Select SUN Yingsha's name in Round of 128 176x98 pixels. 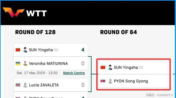tap(41, 50)
